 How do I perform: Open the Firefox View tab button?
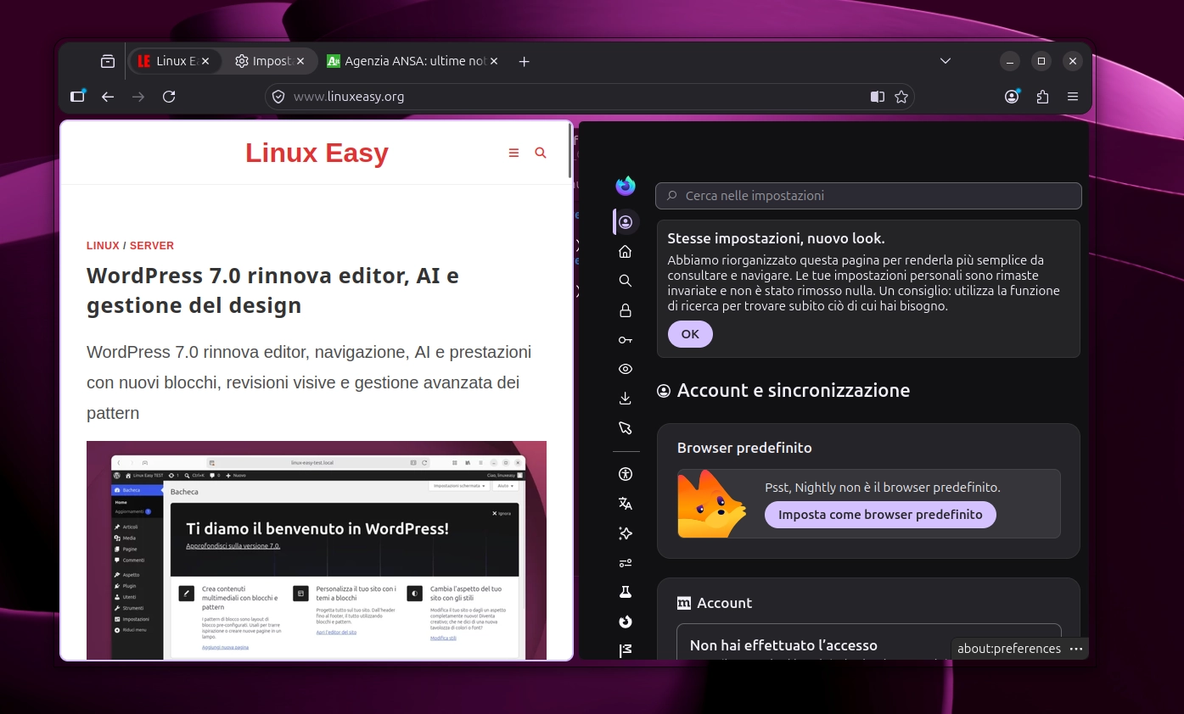[x=108, y=61]
